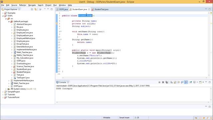Image resolution: width=213 pixels, height=120 pixels.
Task: Click the first status bar tray icon
Action: point(196,118)
